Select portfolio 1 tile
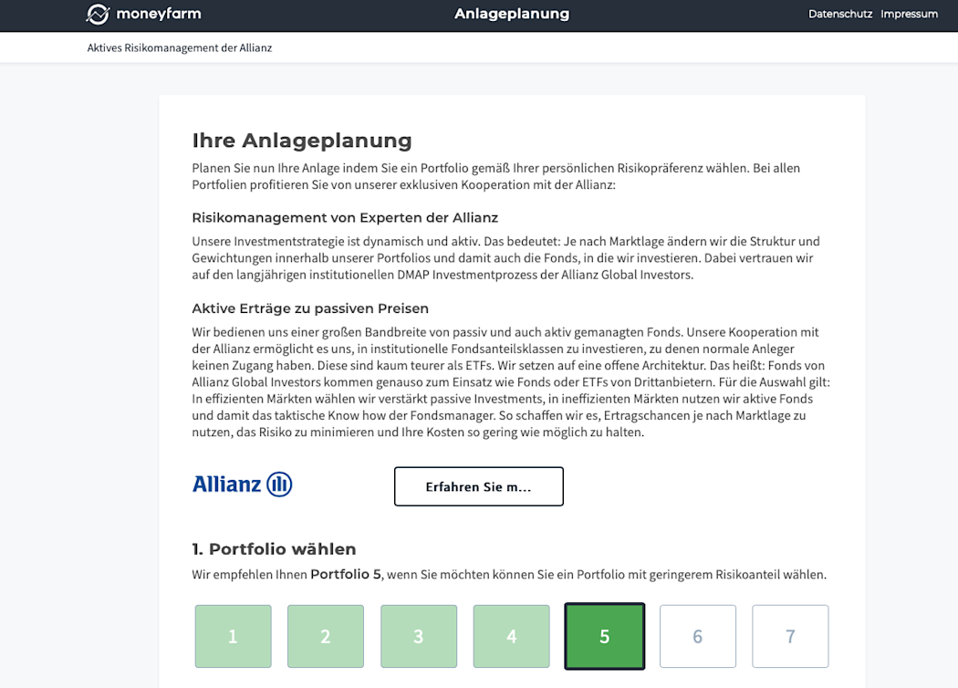Image resolution: width=958 pixels, height=688 pixels. (233, 636)
